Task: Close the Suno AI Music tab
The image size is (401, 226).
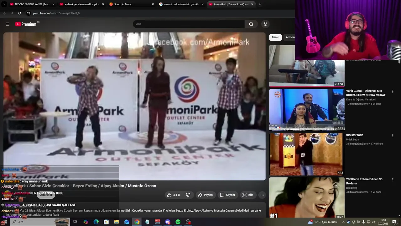Action: click(x=153, y=4)
